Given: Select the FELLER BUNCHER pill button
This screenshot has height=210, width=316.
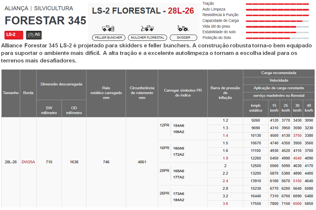Looking at the screenshot, I should pyautogui.click(x=109, y=38).
